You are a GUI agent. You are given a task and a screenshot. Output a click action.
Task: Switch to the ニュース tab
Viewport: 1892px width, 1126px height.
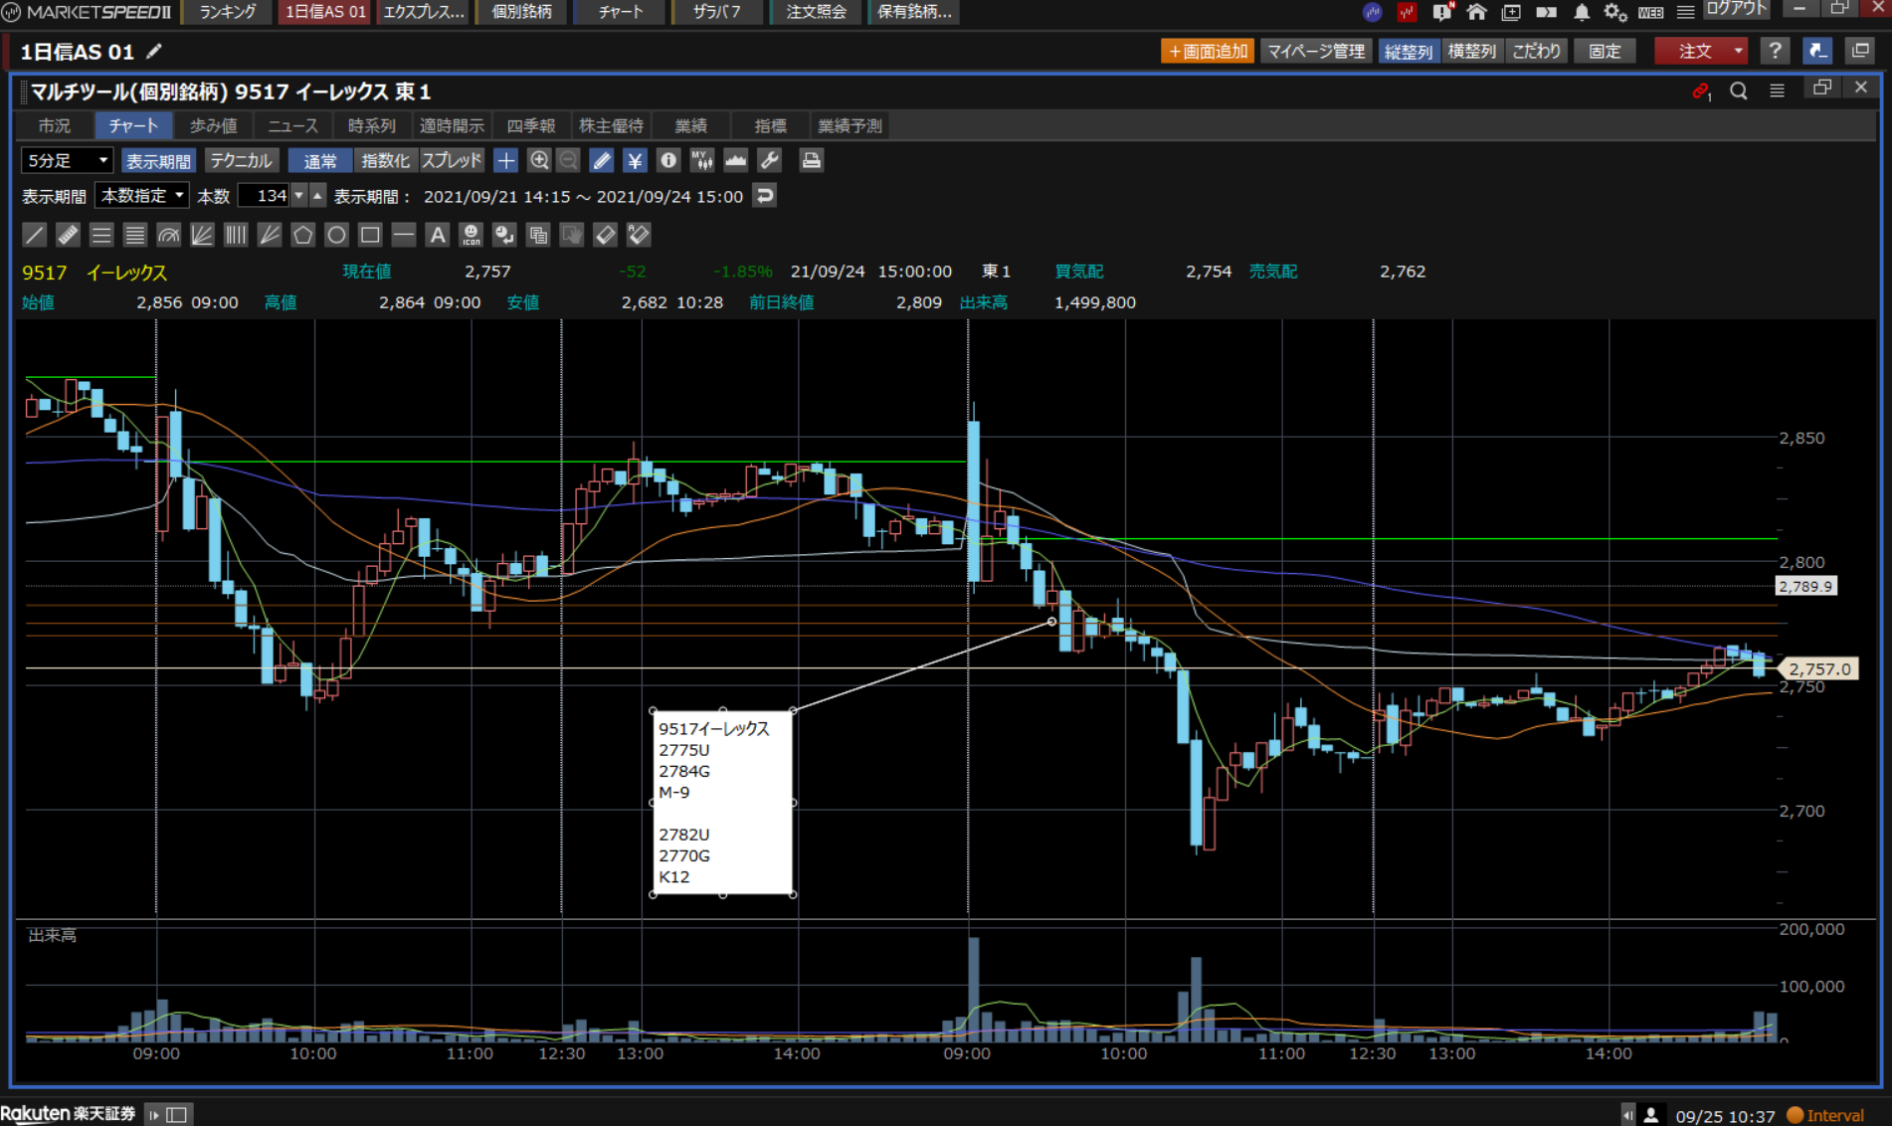[x=292, y=125]
